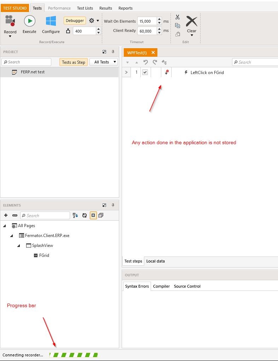
Task: Click the Record camera icon
Action: pos(10,22)
